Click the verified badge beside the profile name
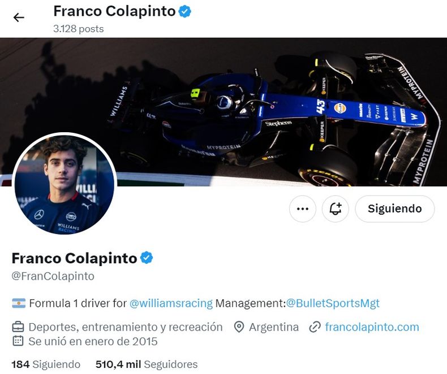The width and height of the screenshot is (447, 374). coord(147,258)
